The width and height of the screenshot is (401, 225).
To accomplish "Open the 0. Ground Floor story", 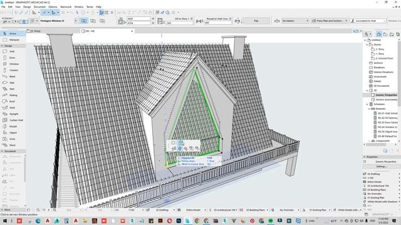I will 384,58.
